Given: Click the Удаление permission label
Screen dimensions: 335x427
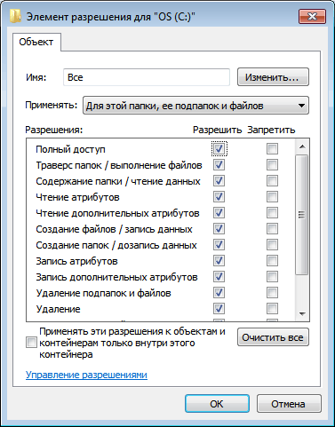Looking at the screenshot, I should (58, 309).
